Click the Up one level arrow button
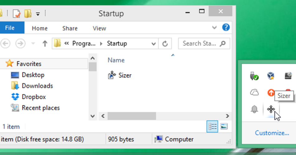Image resolution: width=296 pixels, height=155 pixels. (45, 44)
